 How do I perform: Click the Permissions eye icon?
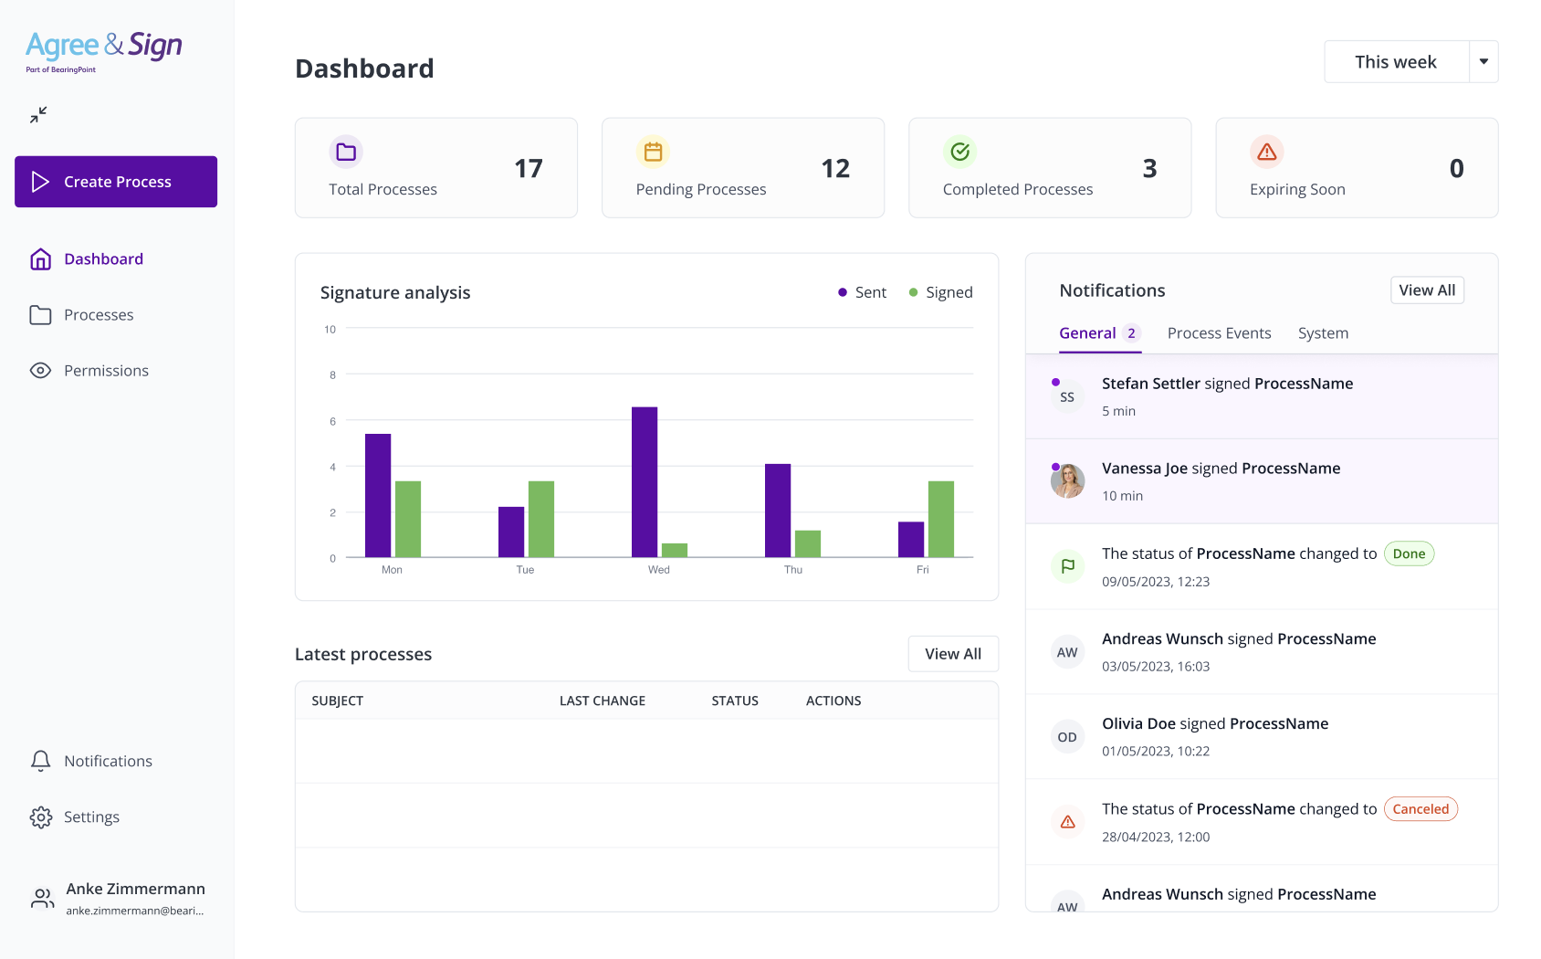click(40, 371)
